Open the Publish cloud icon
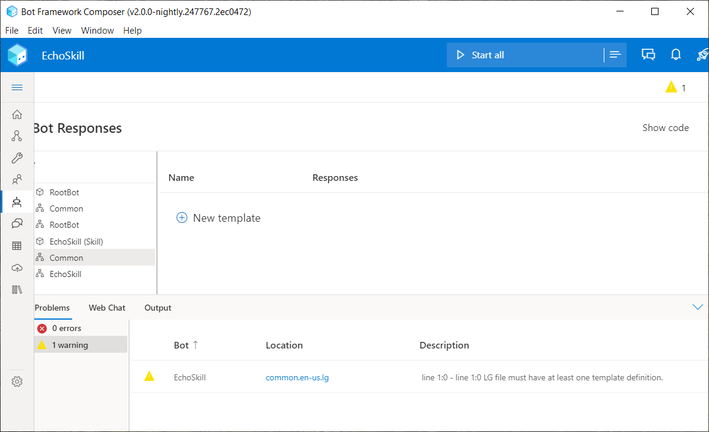The width and height of the screenshot is (709, 432). click(x=17, y=268)
